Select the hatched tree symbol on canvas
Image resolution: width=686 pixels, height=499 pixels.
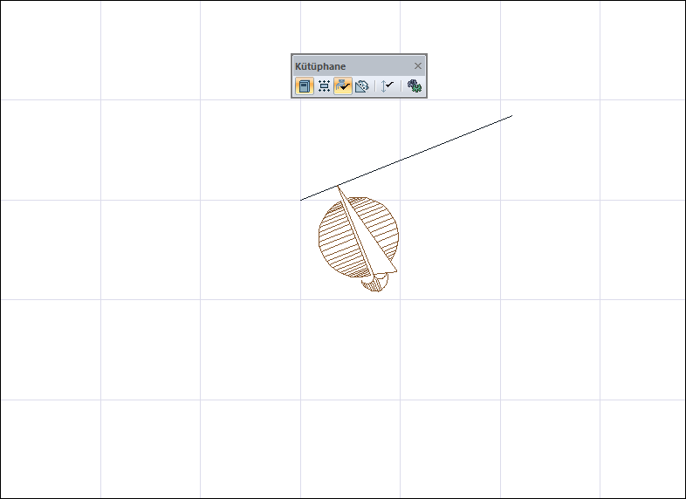click(359, 239)
